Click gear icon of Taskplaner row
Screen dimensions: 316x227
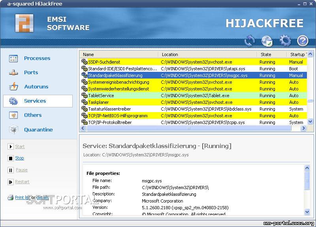(x=84, y=102)
